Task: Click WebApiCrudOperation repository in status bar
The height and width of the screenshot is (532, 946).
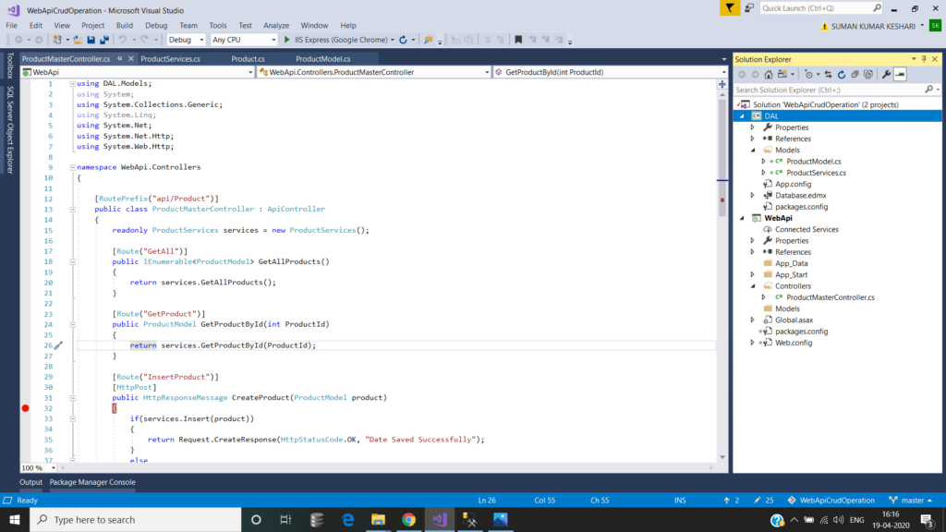Action: point(831,500)
